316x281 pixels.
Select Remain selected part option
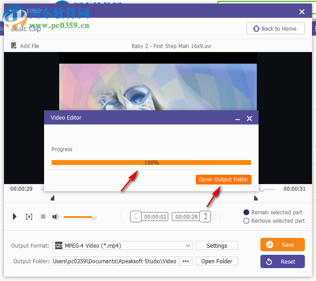[x=273, y=213]
